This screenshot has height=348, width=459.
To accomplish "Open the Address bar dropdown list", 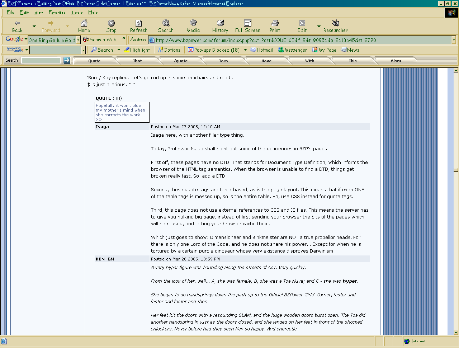I will 454,40.
